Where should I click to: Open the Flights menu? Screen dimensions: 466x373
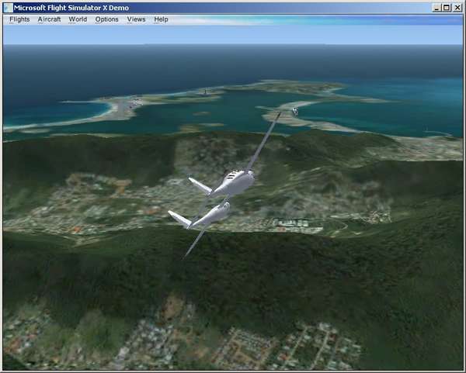pos(19,19)
